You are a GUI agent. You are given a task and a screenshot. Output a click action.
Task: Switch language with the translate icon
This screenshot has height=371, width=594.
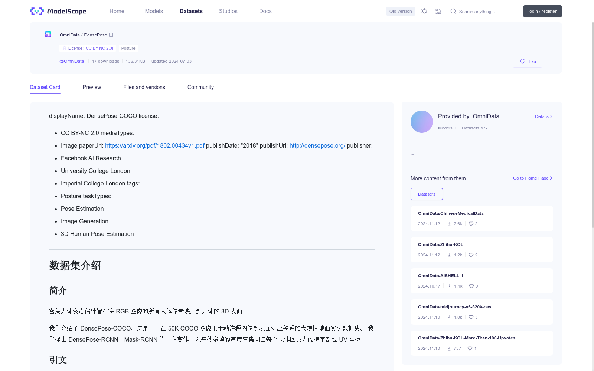point(438,11)
